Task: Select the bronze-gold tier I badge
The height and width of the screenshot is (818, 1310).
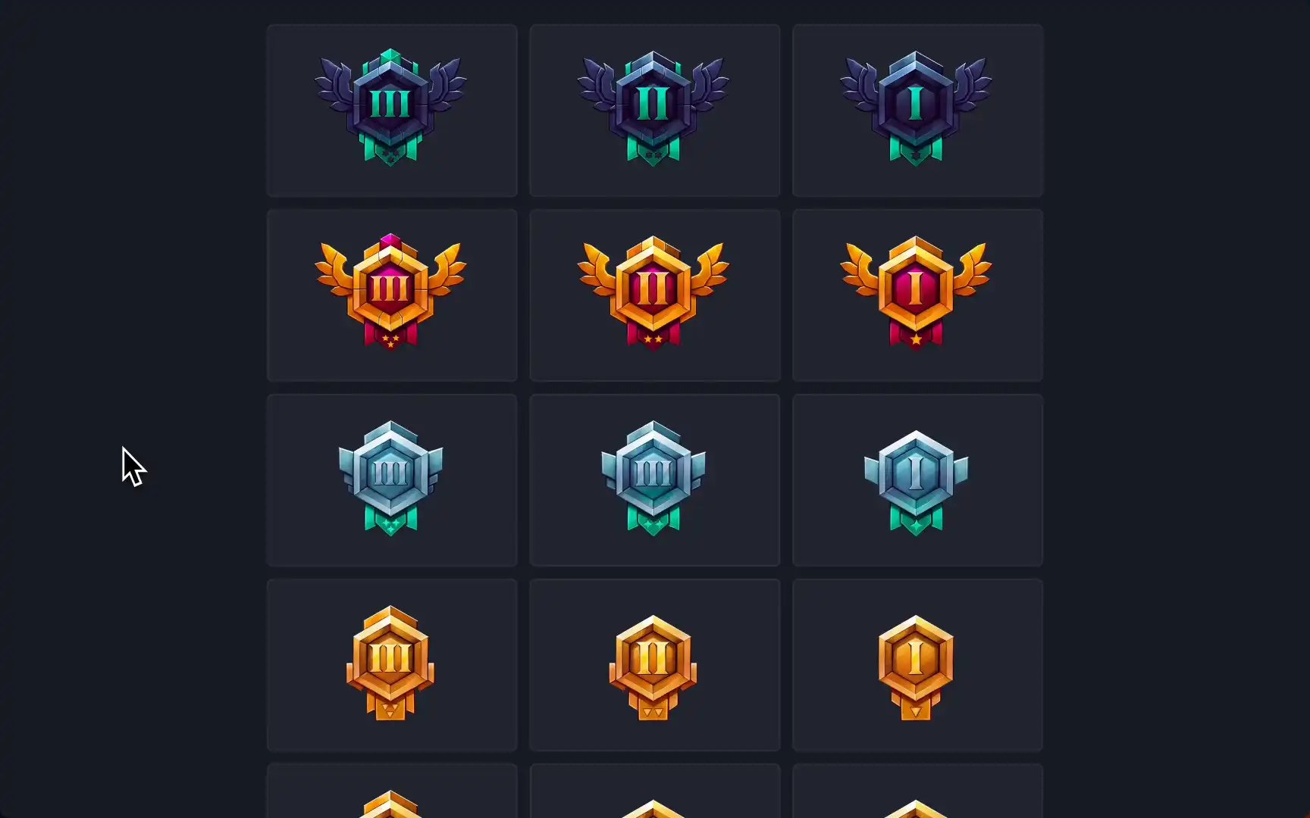Action: pos(916,667)
